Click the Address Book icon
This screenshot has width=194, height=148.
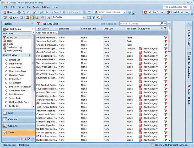(x=95, y=12)
